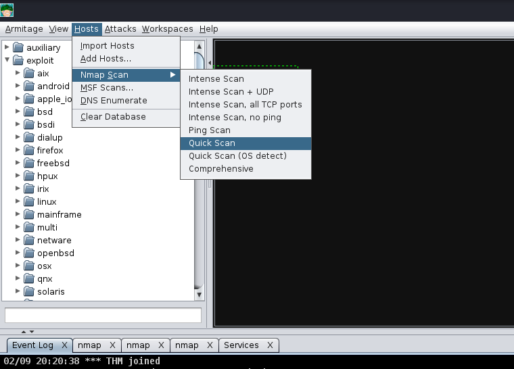This screenshot has height=369, width=514.
Task: Click the bottom panel collapse-down arrow
Action: [32, 332]
